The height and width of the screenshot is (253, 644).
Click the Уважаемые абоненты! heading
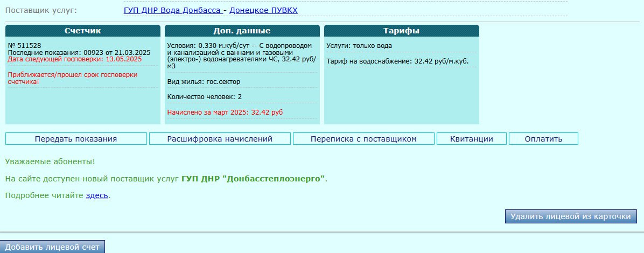click(50, 161)
